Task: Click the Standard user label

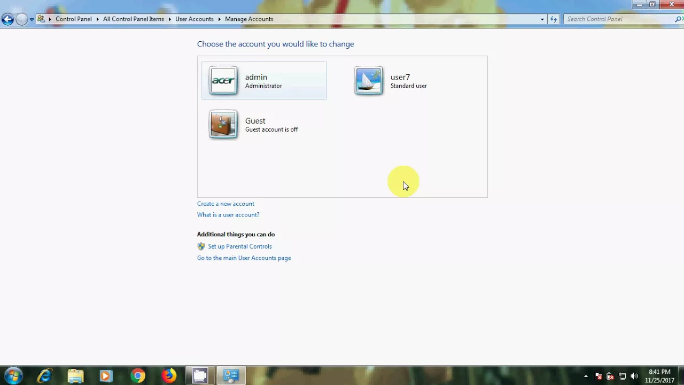Action: [x=409, y=86]
